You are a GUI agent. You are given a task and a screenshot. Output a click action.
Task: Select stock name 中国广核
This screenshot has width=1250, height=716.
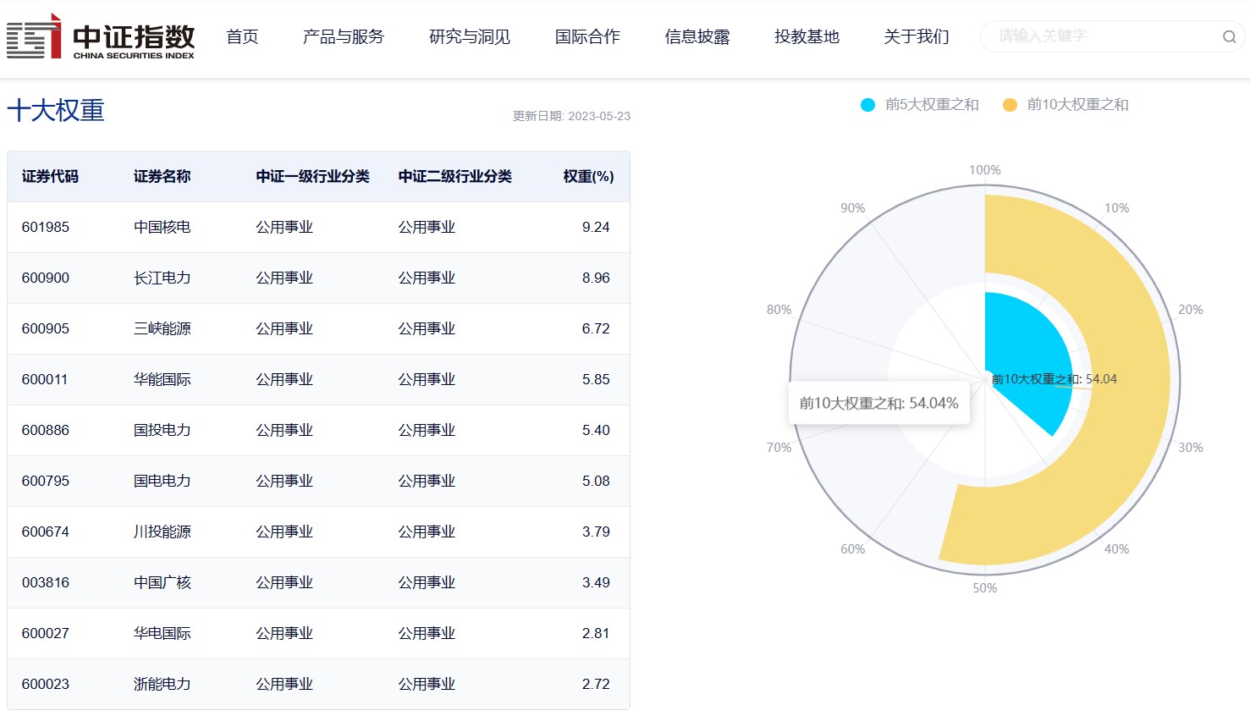click(162, 582)
